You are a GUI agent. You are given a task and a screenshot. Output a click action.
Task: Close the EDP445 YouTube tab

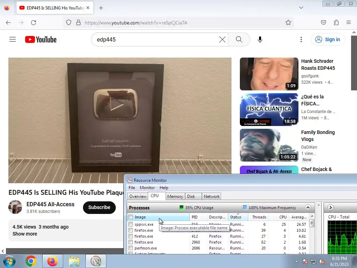coord(88,8)
